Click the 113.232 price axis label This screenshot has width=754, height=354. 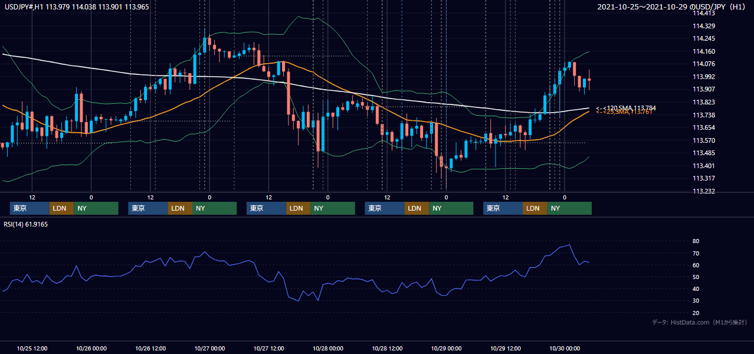[x=704, y=191]
